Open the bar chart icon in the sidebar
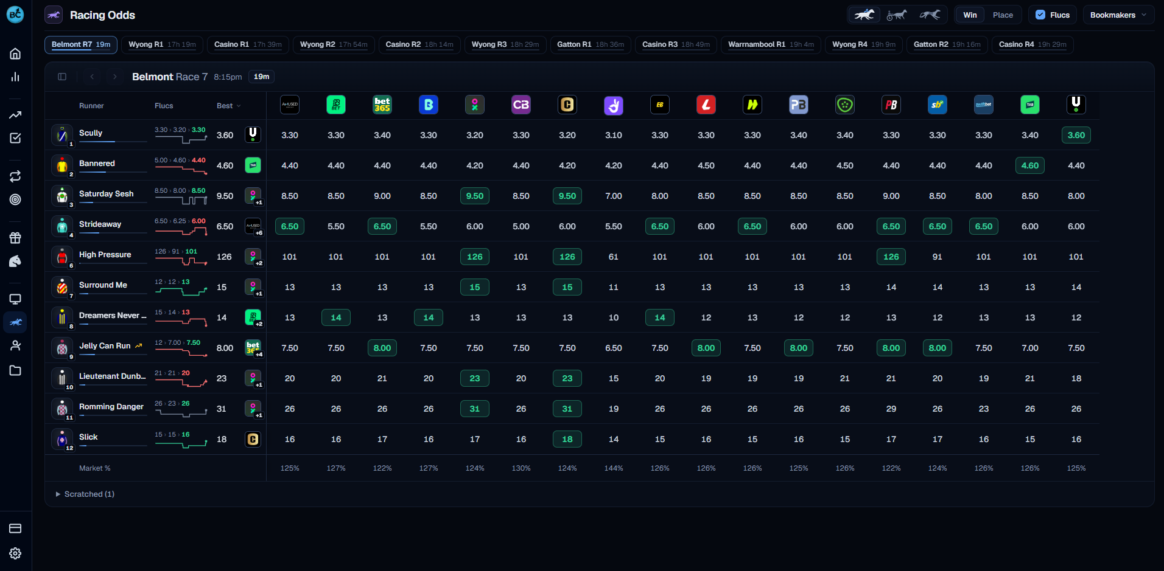 [15, 77]
